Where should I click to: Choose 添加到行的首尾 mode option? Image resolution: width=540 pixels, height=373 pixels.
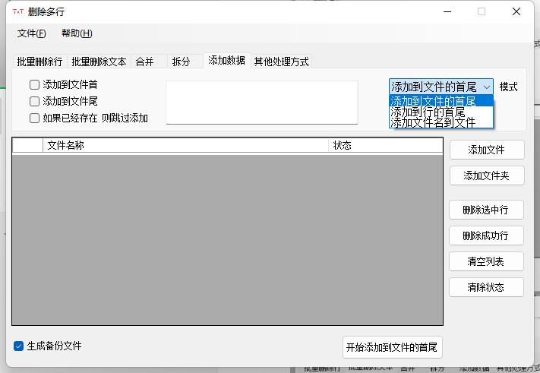pyautogui.click(x=441, y=112)
